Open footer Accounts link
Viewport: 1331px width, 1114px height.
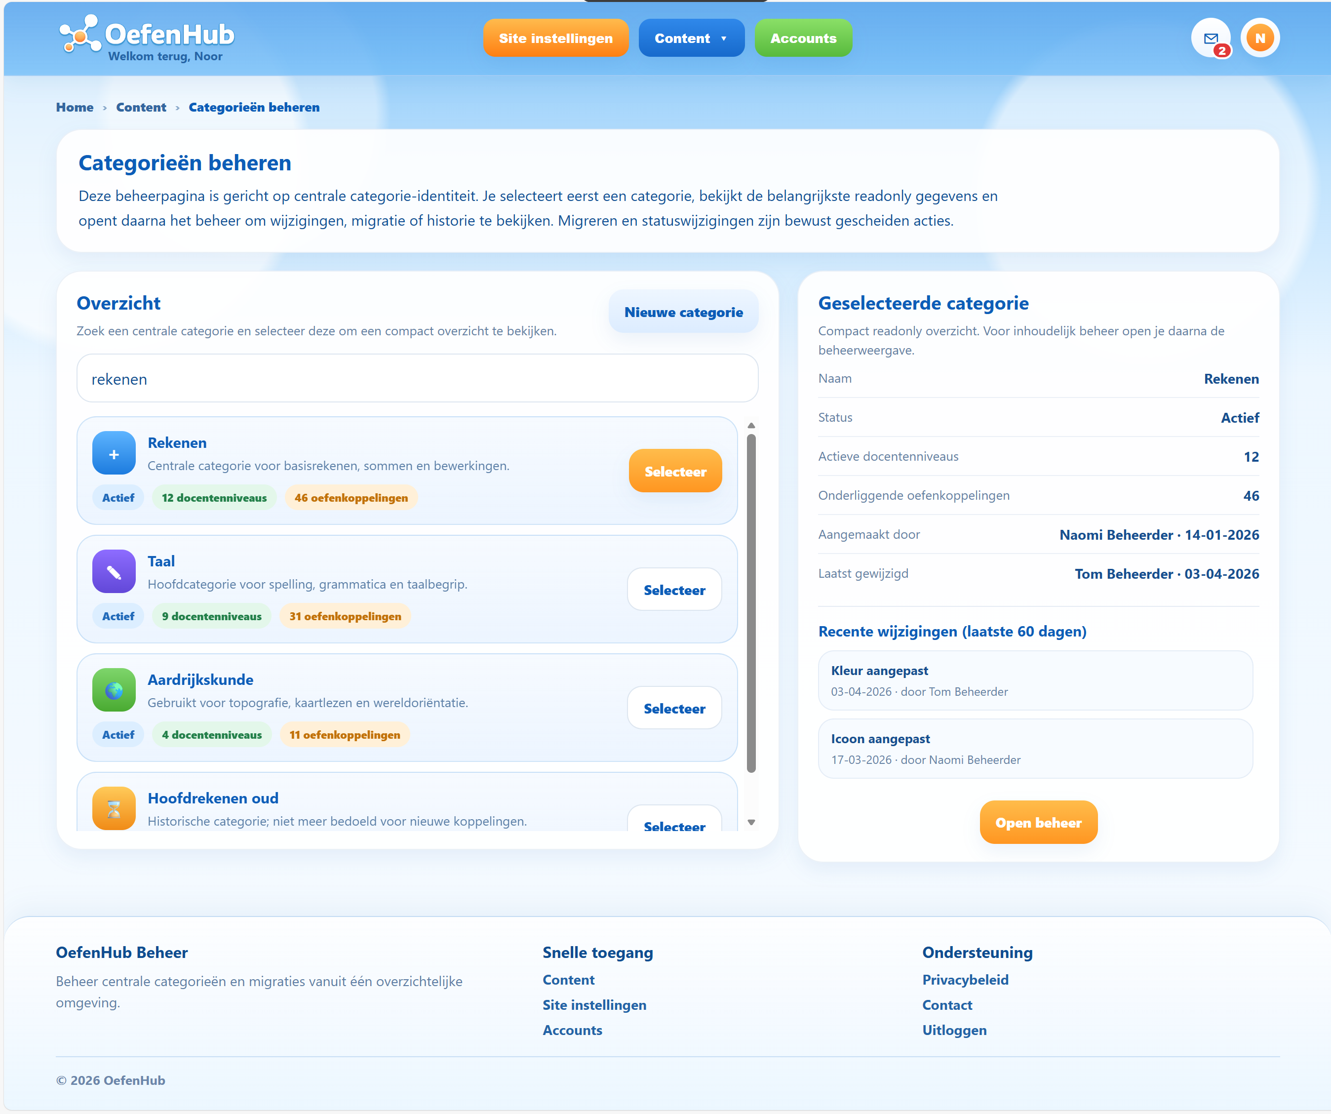(x=572, y=1031)
